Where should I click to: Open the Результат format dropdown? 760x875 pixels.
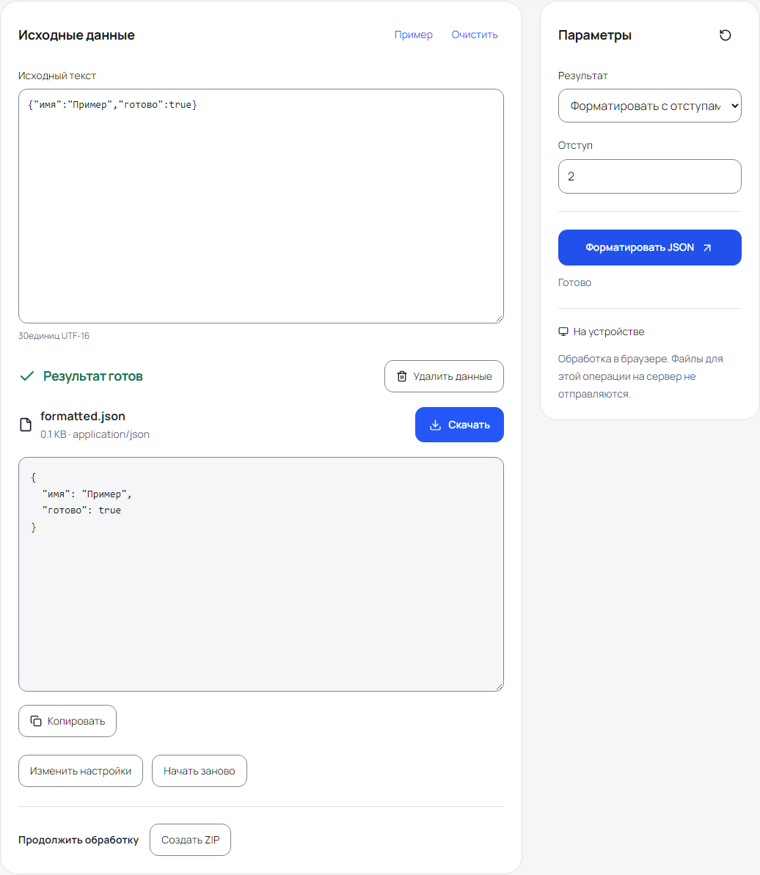pyautogui.click(x=649, y=106)
